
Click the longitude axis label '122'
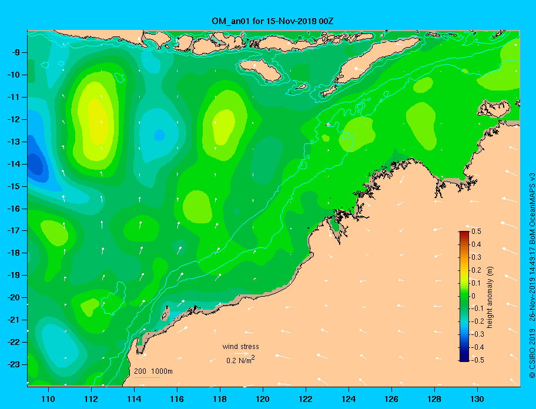pos(306,399)
